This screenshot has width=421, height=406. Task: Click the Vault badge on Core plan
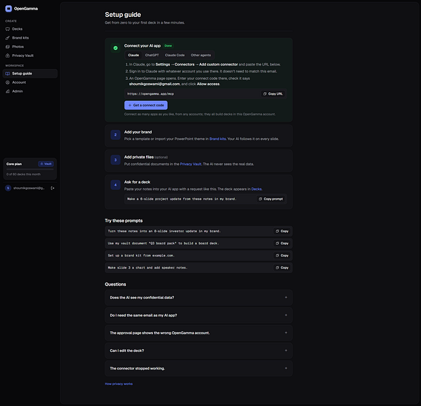tap(45, 164)
